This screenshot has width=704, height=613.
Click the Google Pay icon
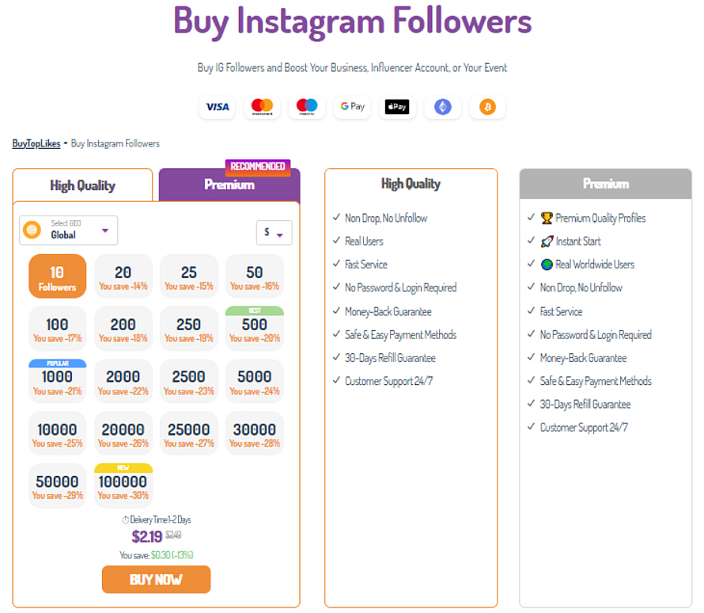point(352,107)
